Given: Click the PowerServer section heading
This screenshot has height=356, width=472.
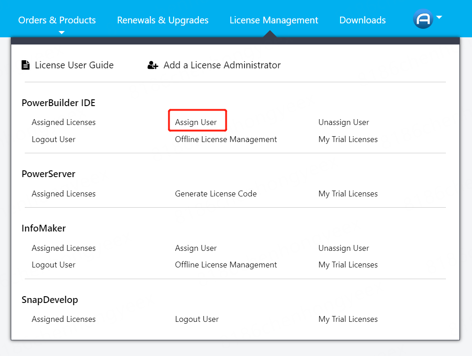Looking at the screenshot, I should point(49,174).
